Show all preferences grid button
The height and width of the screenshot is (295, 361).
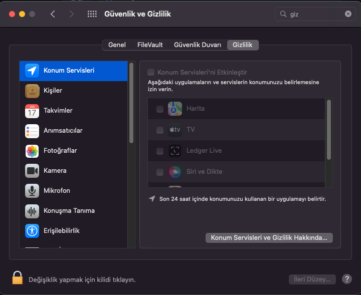[92, 14]
